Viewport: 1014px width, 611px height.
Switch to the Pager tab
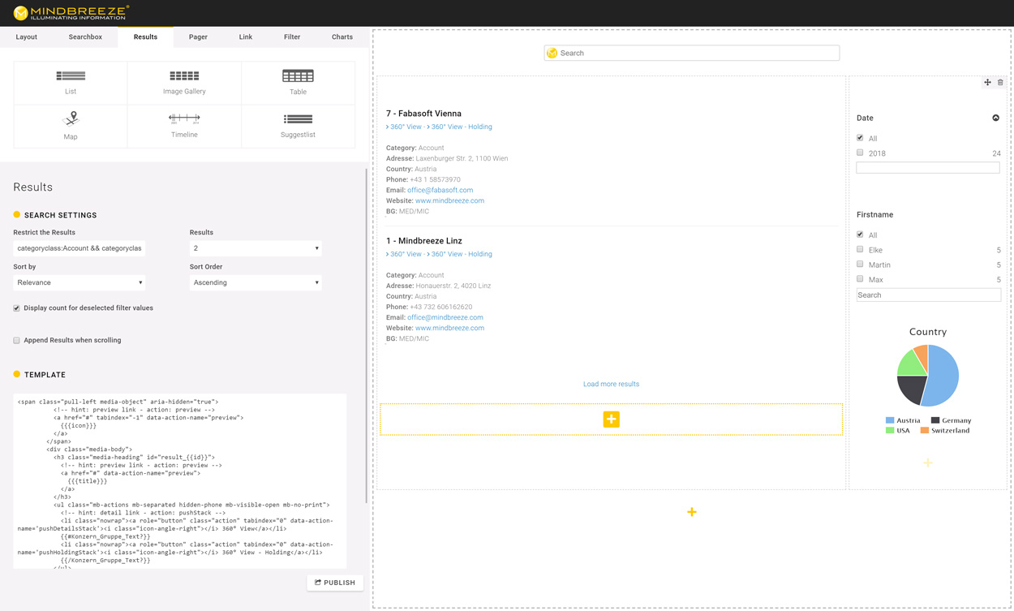click(198, 37)
